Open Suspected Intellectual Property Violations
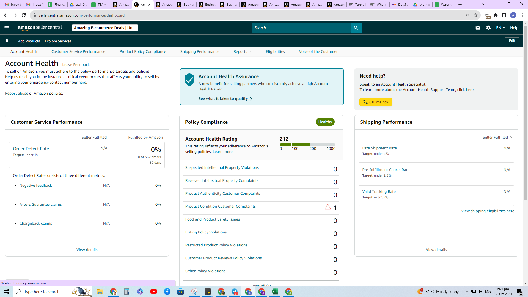The height and width of the screenshot is (297, 528). click(222, 167)
